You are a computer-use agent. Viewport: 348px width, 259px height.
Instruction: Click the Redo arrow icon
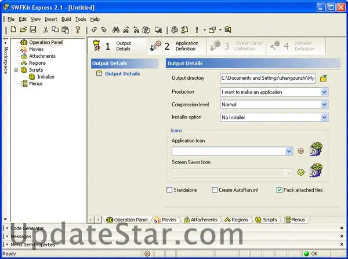coord(104,29)
